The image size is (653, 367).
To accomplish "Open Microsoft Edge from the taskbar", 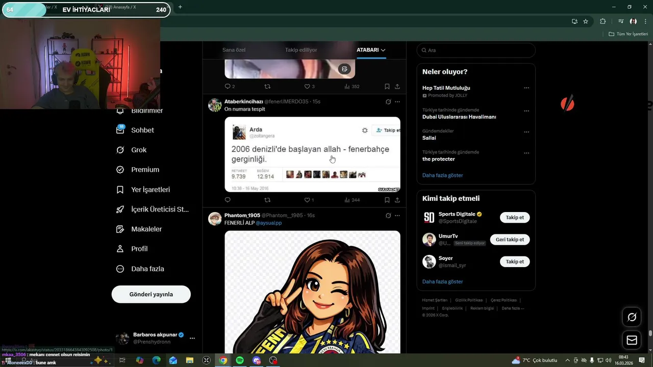I will click(157, 360).
